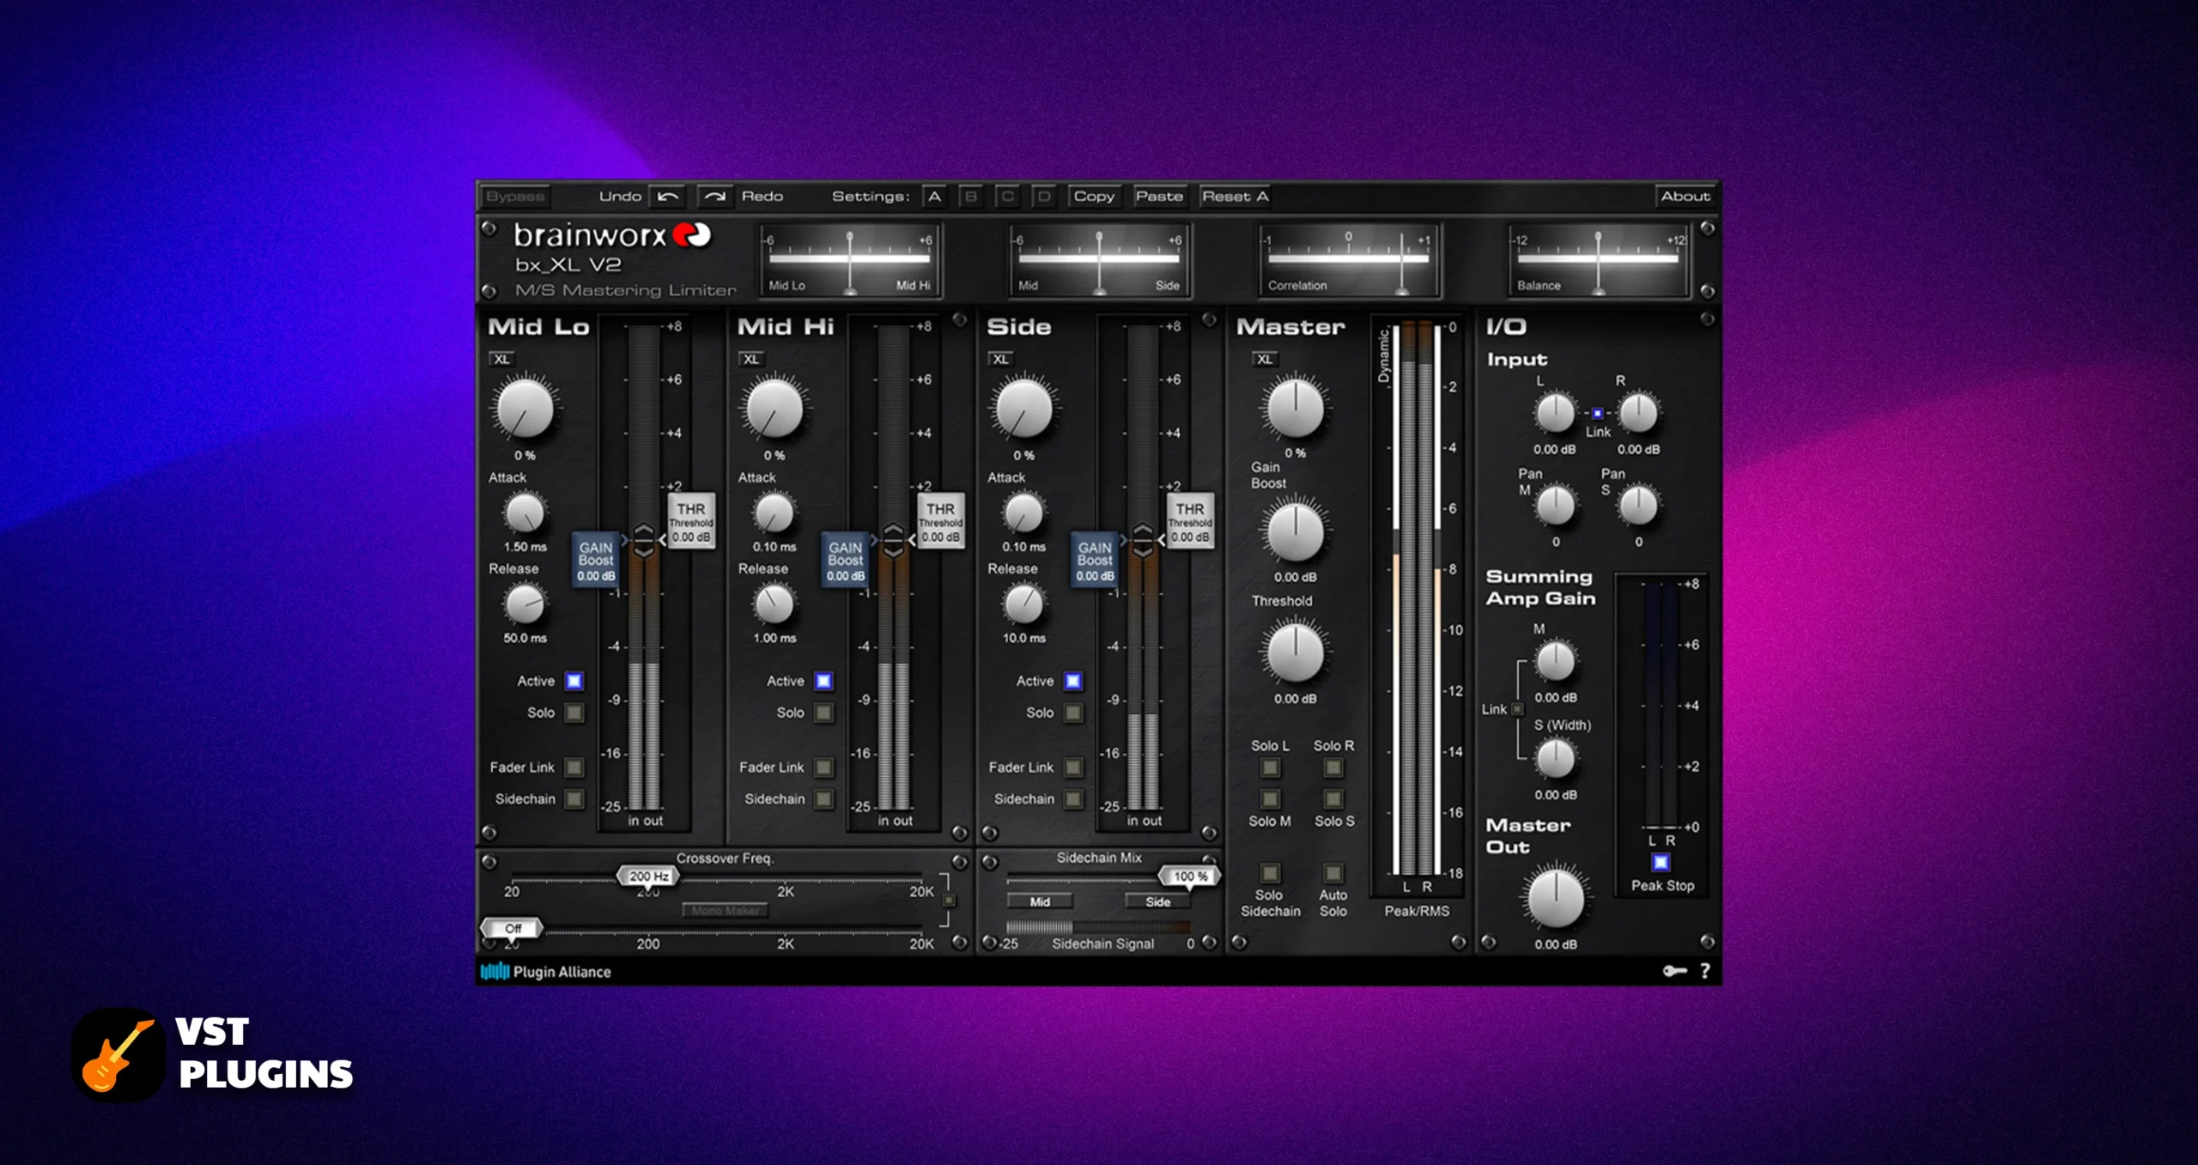Click Input L gain knob
The image size is (2198, 1165).
(x=1555, y=414)
